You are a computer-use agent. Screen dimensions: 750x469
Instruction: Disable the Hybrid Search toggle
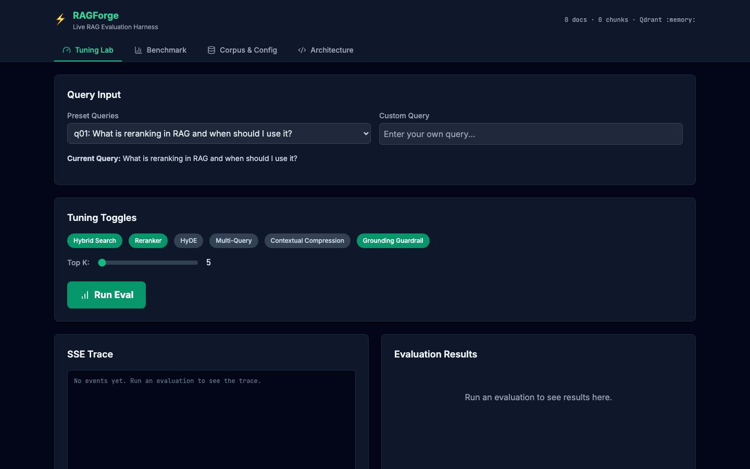click(95, 241)
